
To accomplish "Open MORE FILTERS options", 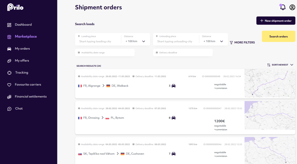I will 242,43.
